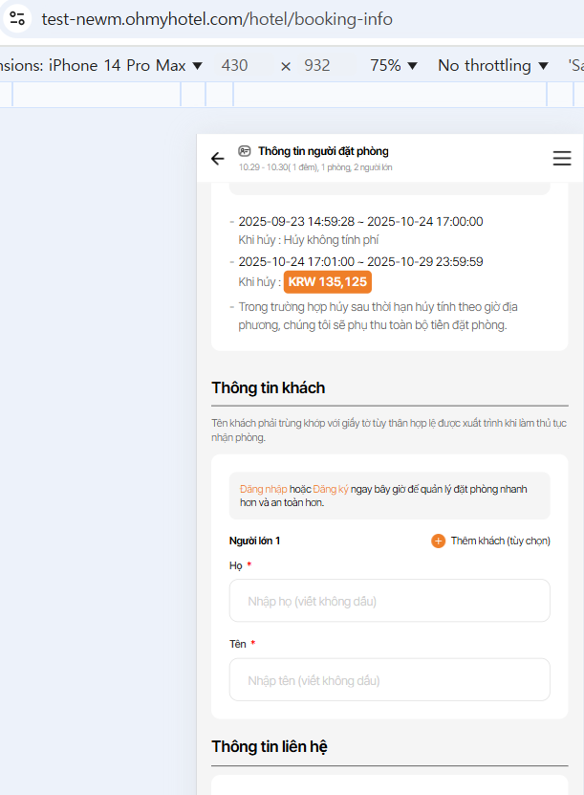Open the 'Đăng nhập' link
The image size is (584, 795).
(264, 489)
